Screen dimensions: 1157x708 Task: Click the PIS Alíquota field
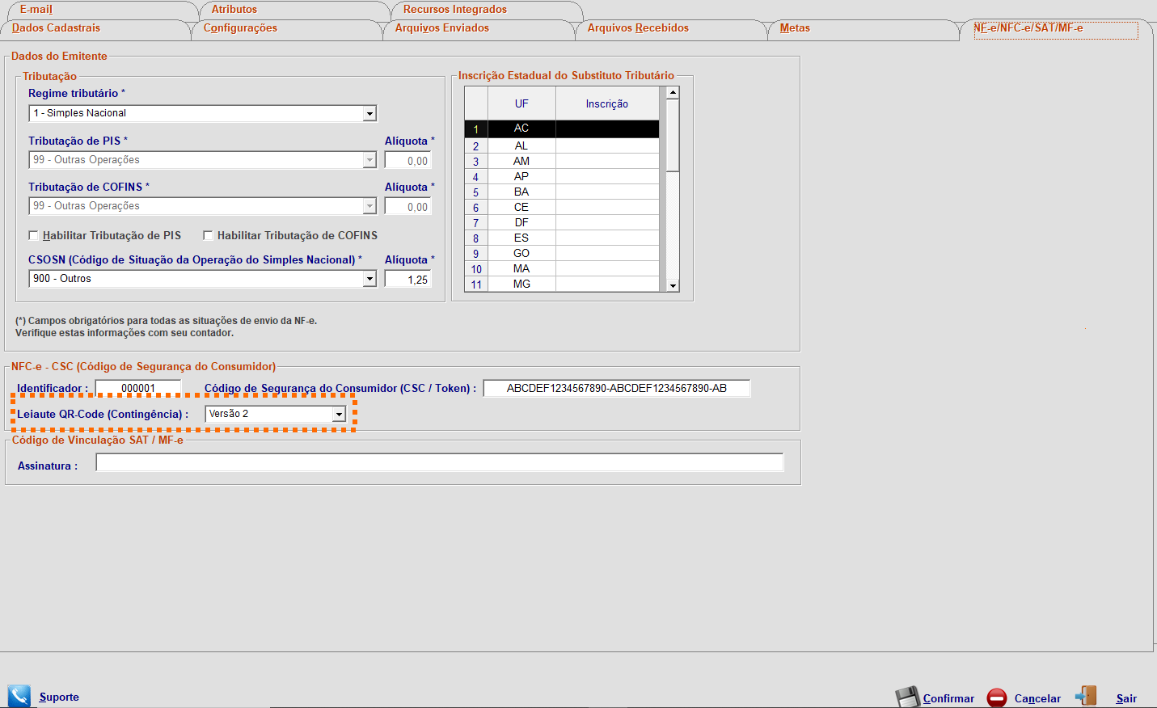tap(407, 161)
